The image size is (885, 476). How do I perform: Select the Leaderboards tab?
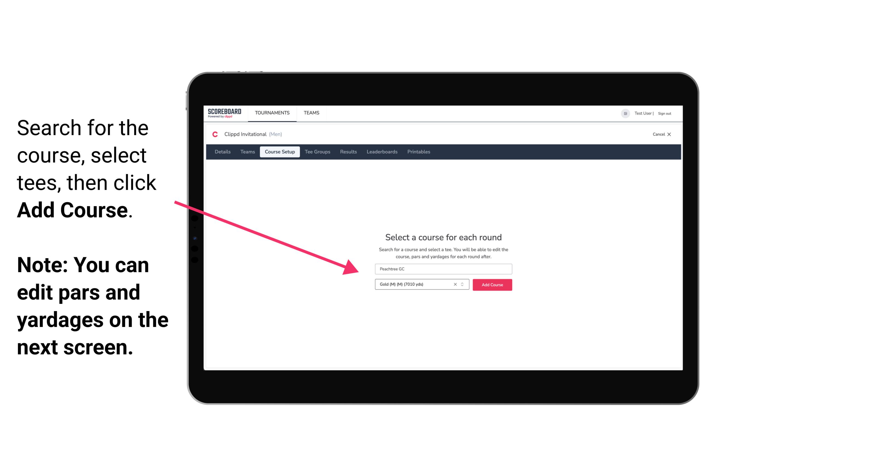coord(381,152)
